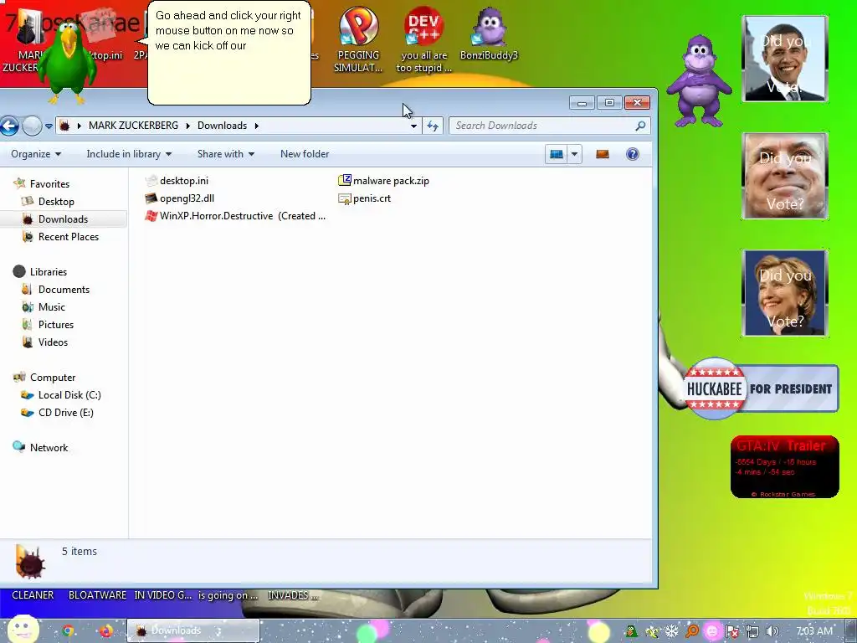Refresh the Downloads folder view

pos(433,126)
